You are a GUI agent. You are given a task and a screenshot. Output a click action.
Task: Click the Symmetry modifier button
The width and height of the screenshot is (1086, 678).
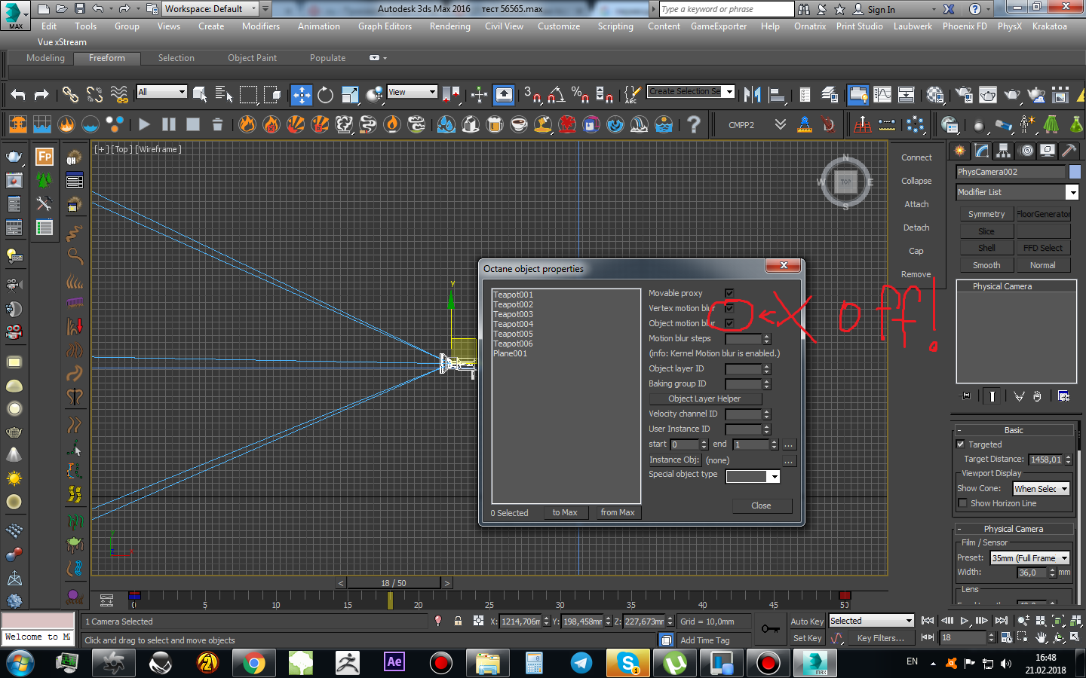pos(986,214)
